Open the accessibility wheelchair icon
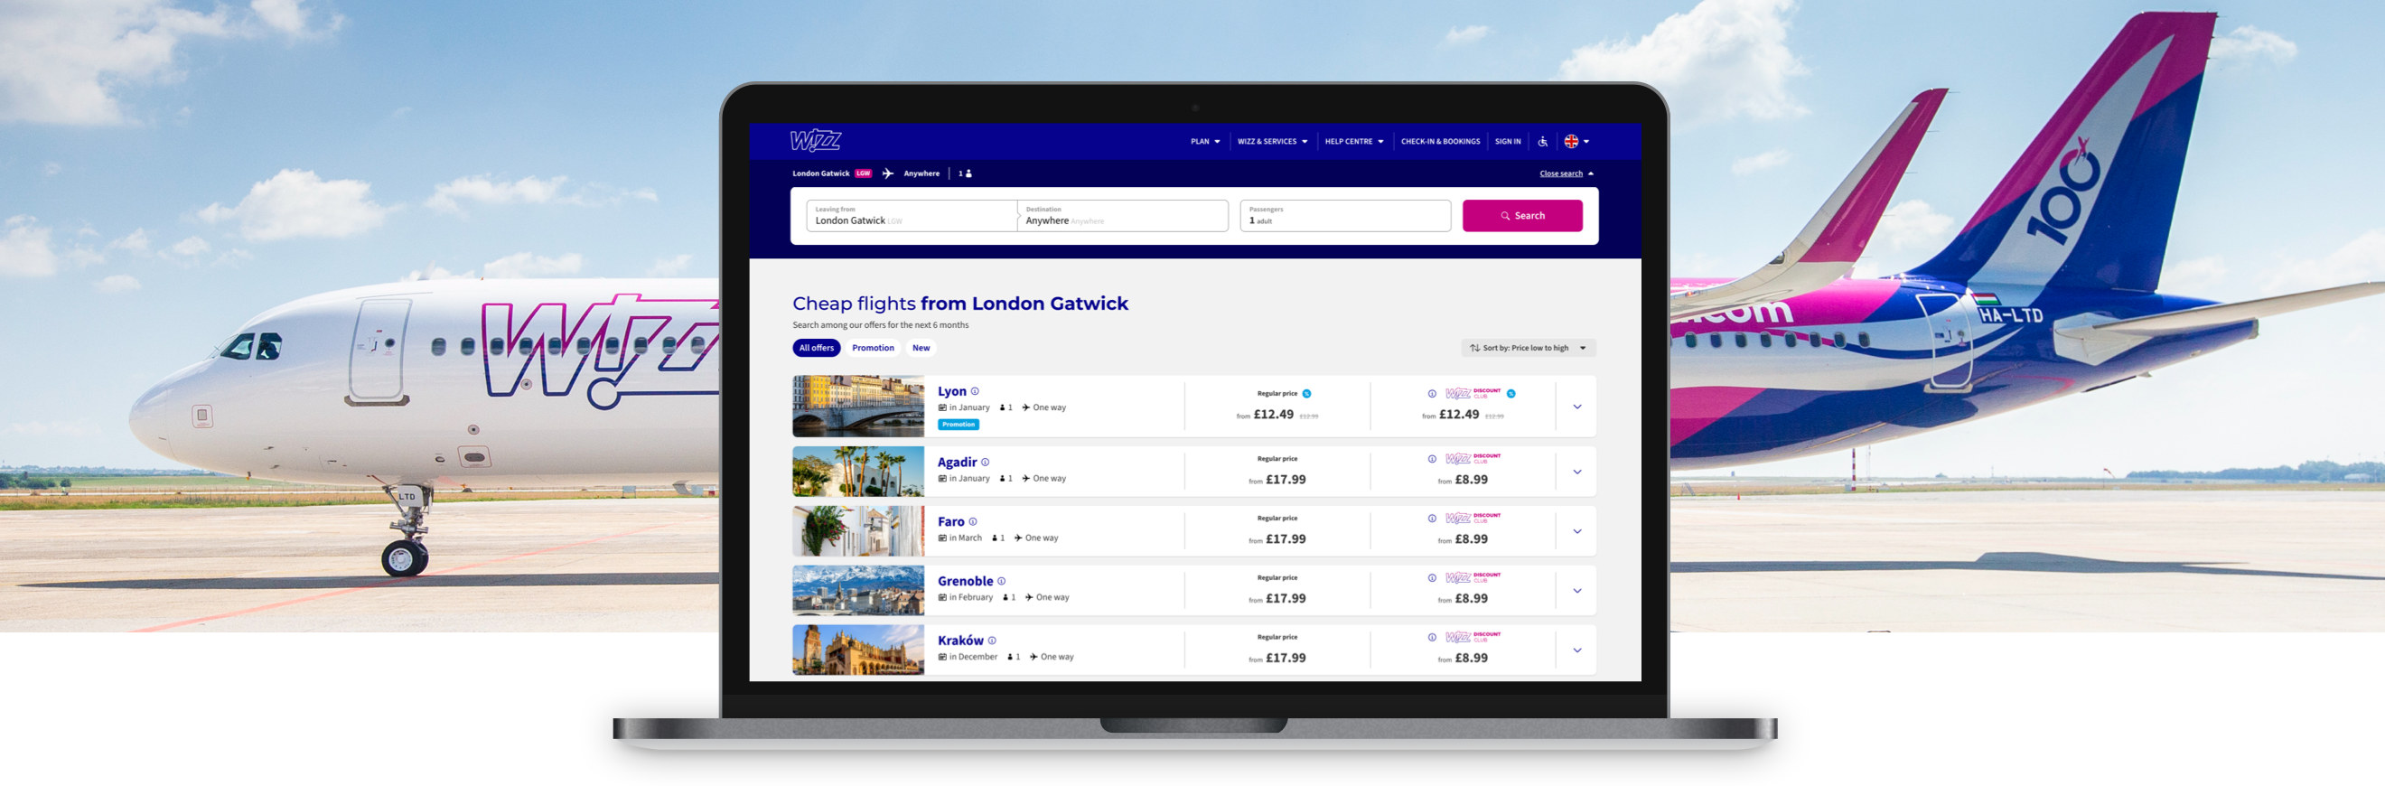This screenshot has height=786, width=2385. click(x=1542, y=142)
